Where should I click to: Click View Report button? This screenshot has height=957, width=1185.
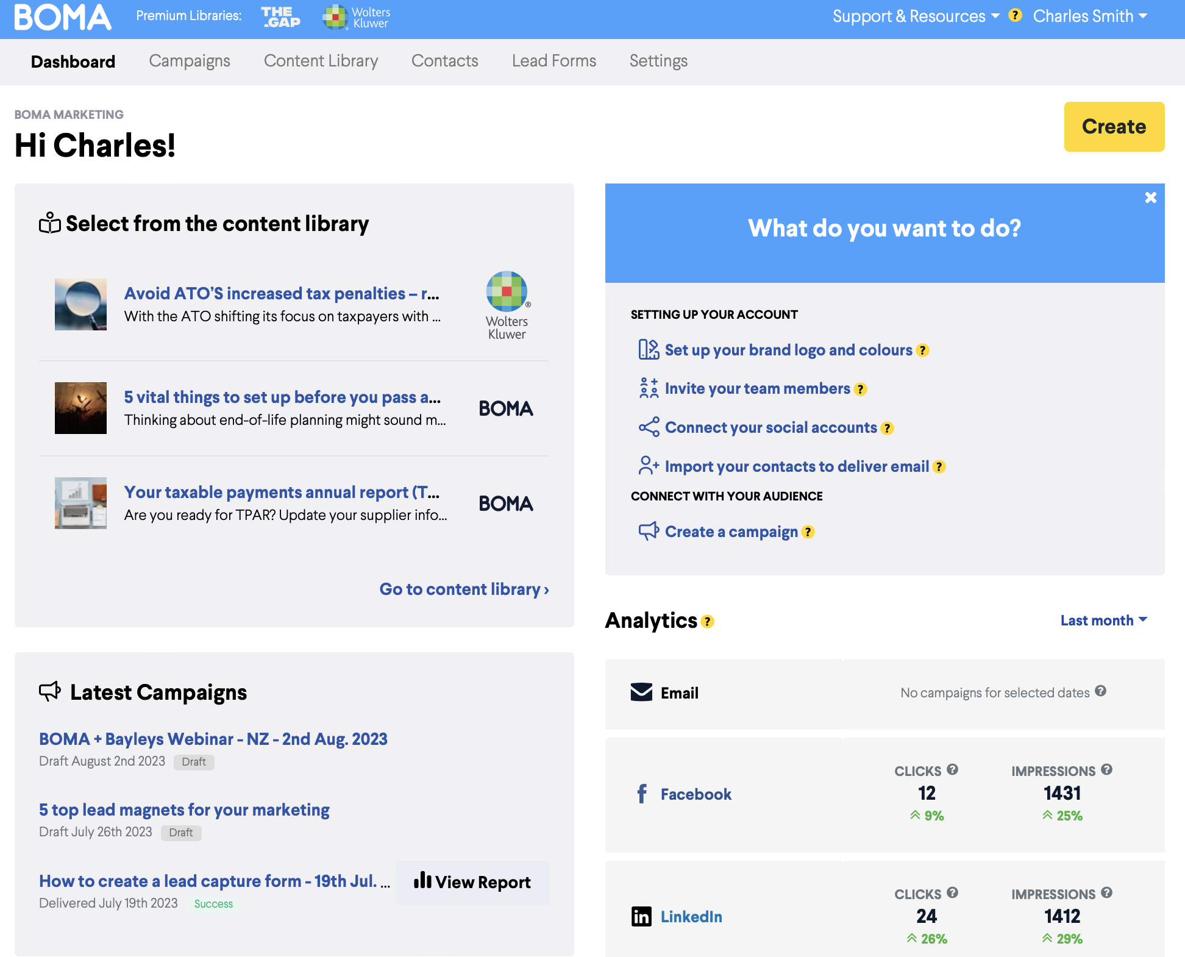(472, 882)
